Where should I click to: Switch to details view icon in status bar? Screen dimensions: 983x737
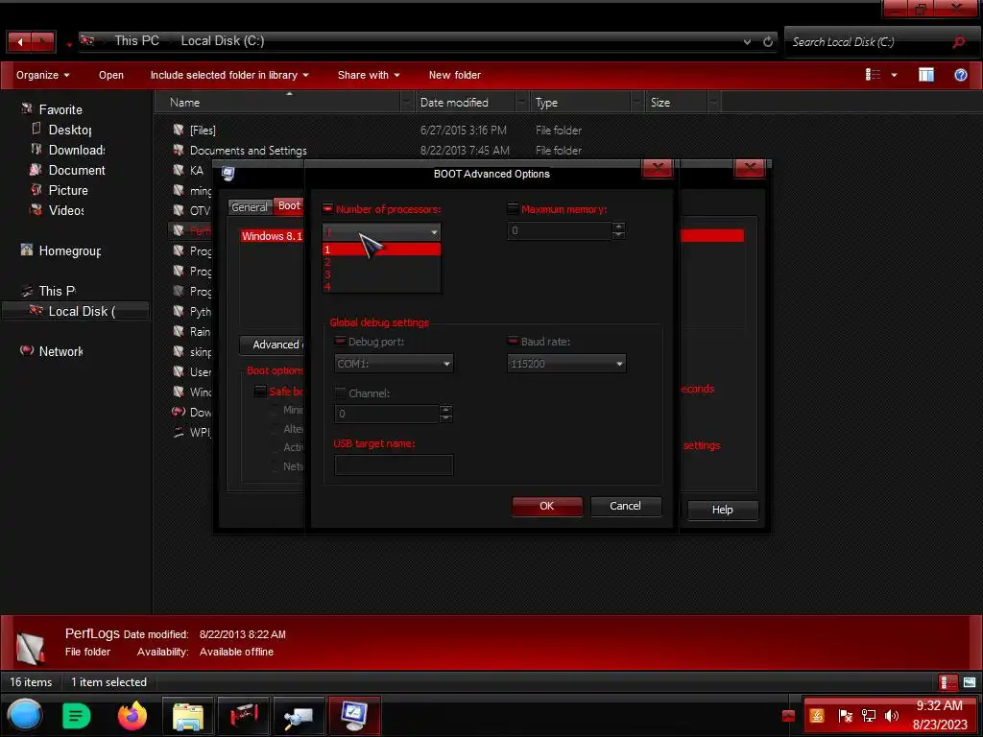pos(948,682)
